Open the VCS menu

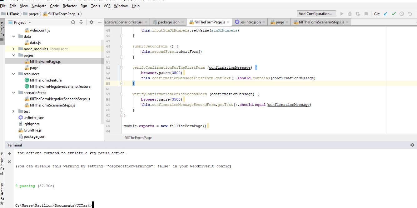pyautogui.click(x=107, y=6)
